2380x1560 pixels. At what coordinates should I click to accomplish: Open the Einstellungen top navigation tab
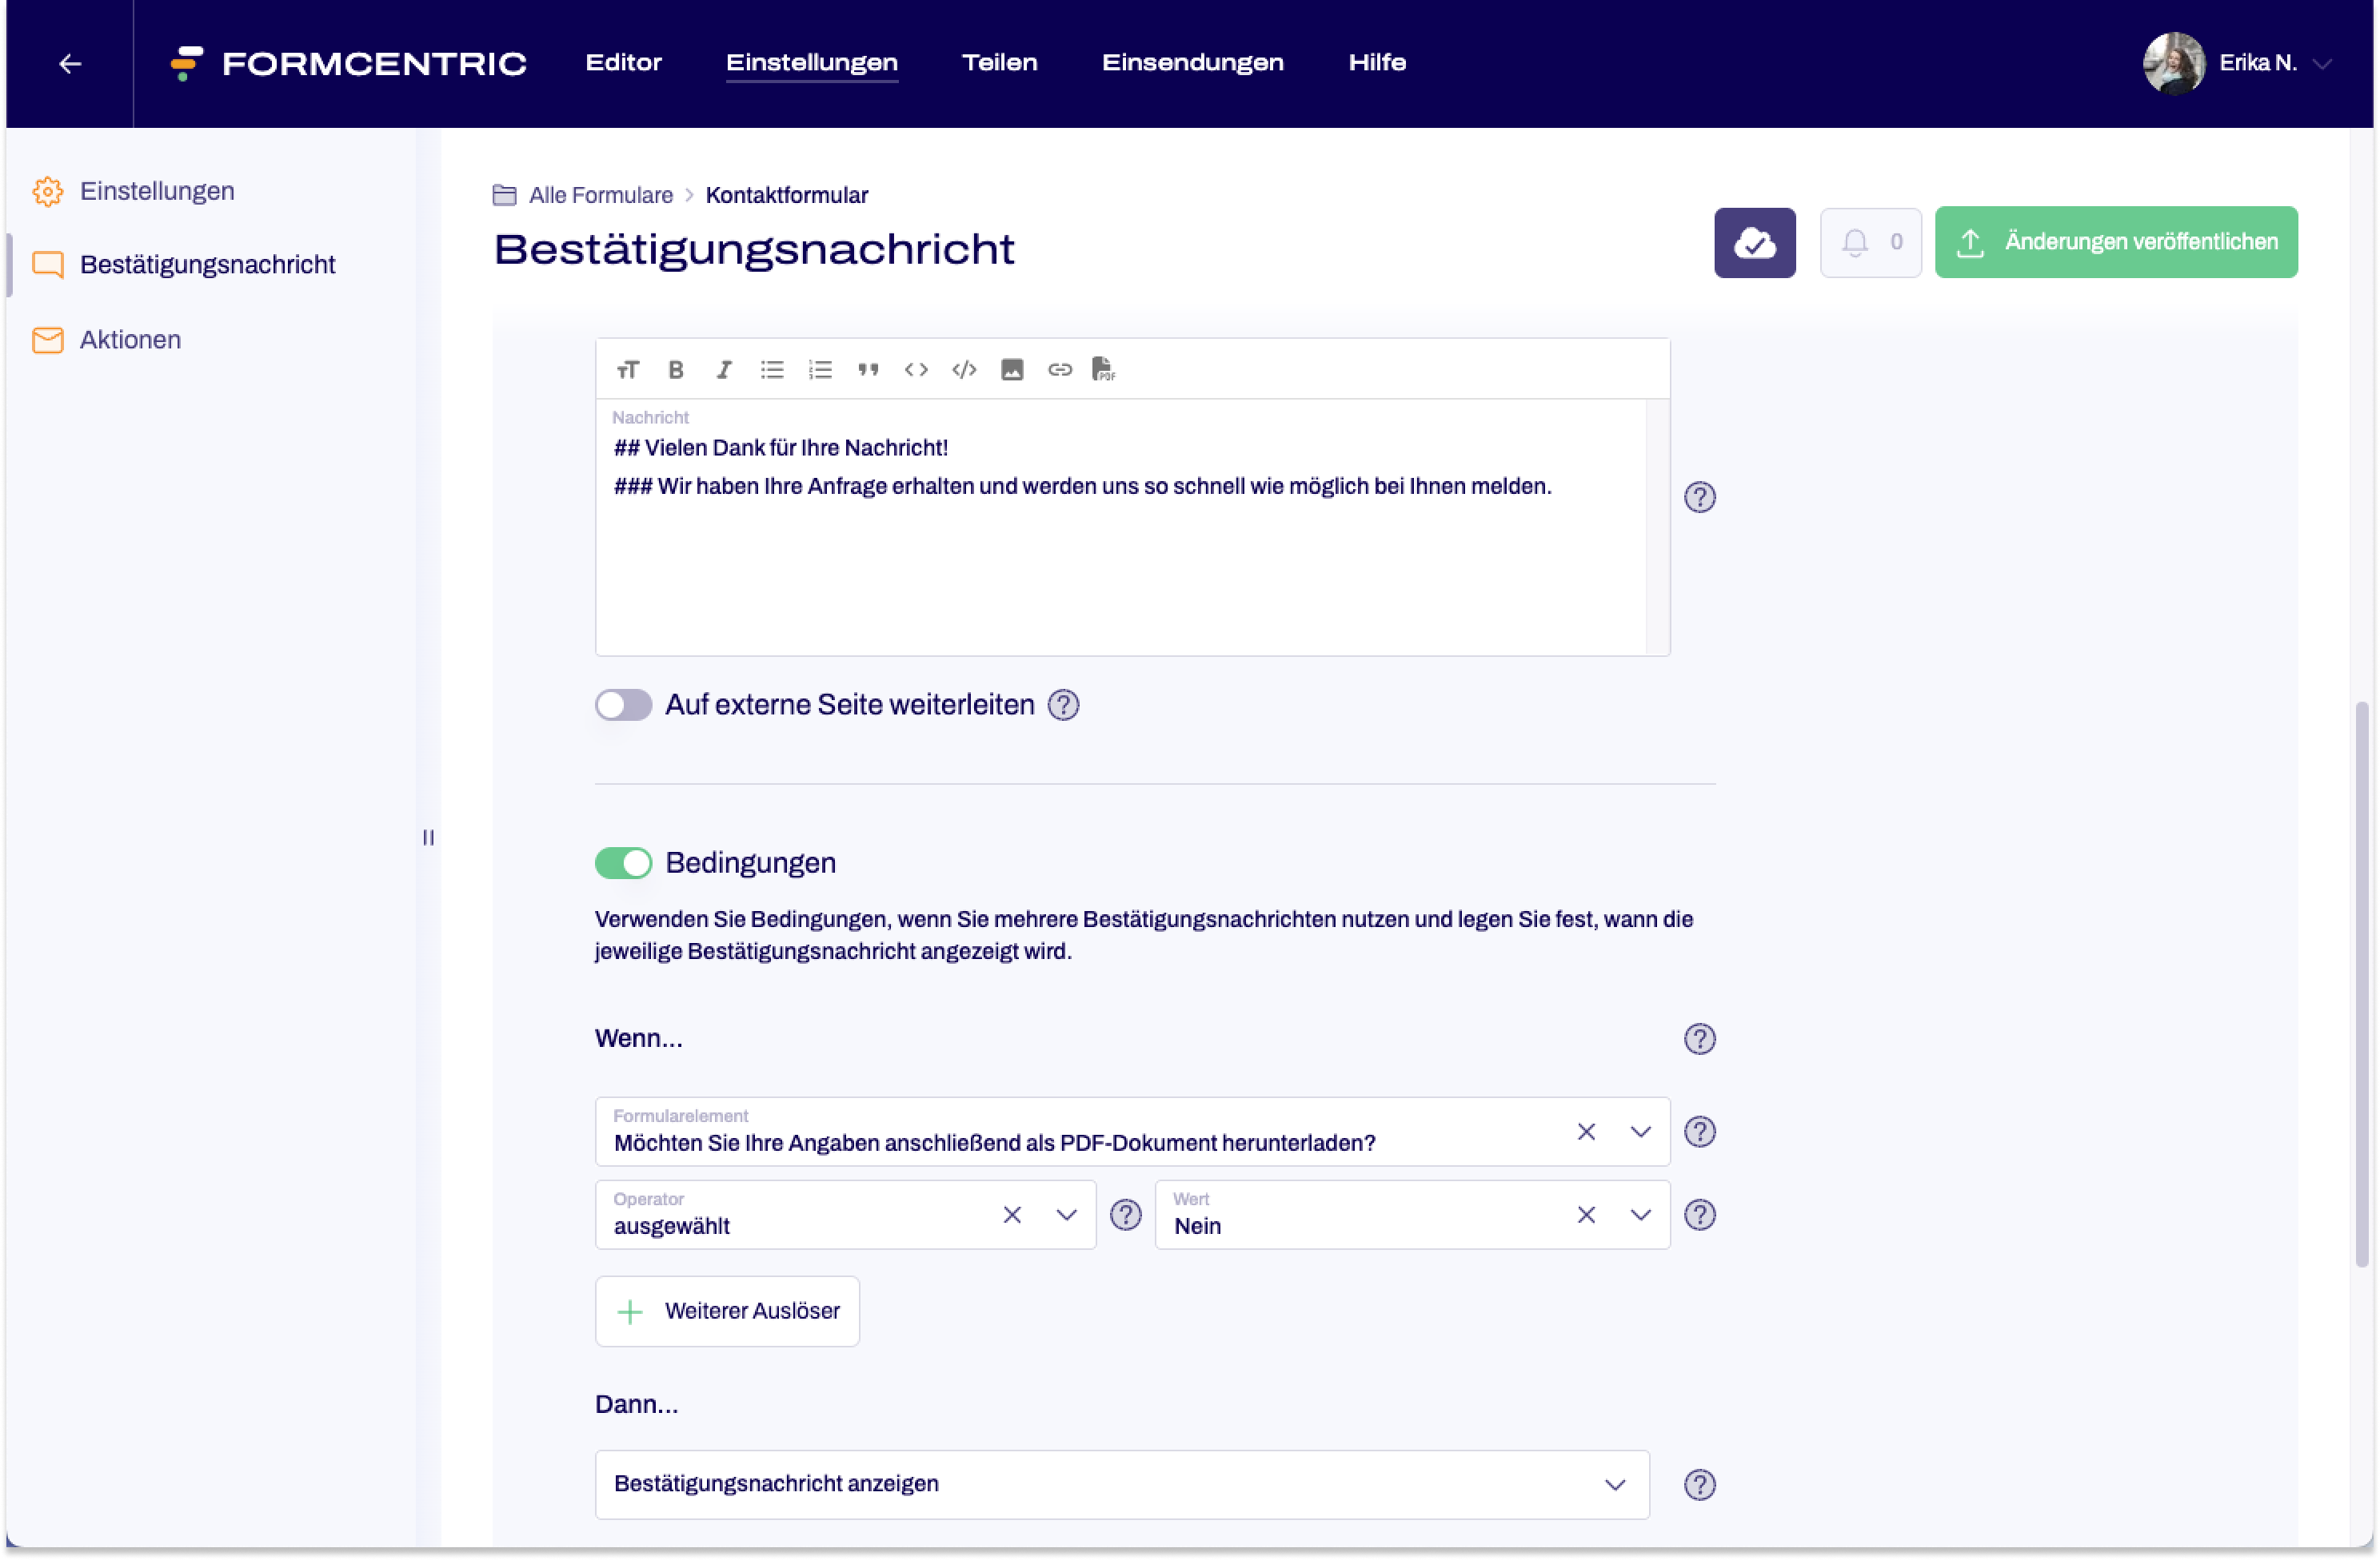(812, 63)
